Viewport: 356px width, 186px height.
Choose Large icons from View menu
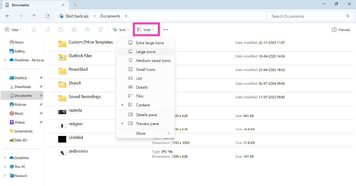[x=145, y=52]
